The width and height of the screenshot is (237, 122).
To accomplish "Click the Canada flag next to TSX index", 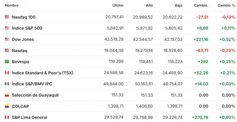I will 7,73.
